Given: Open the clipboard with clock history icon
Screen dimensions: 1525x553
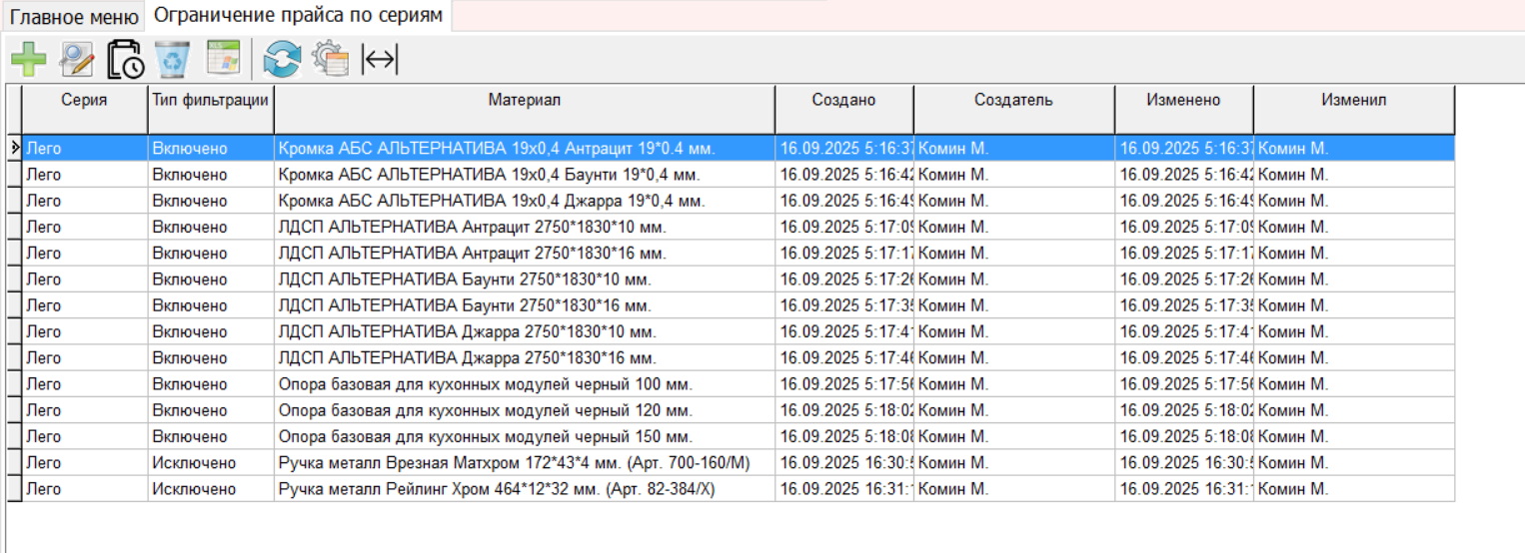Looking at the screenshot, I should point(126,60).
